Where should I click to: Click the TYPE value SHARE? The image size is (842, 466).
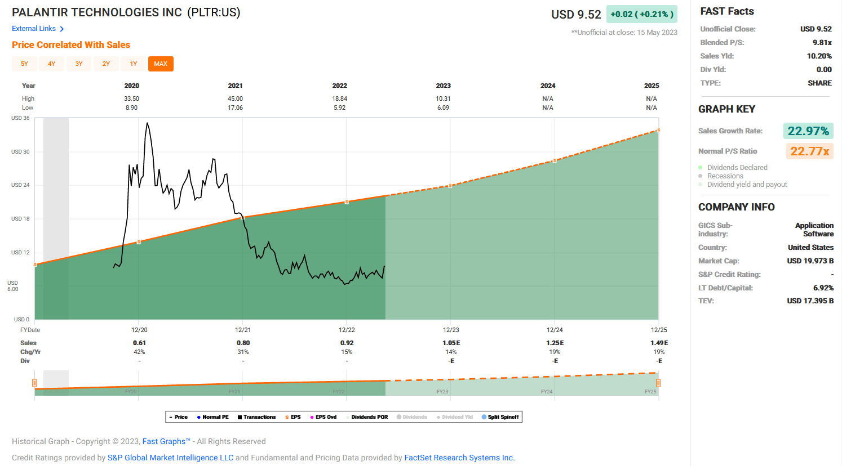pos(819,83)
